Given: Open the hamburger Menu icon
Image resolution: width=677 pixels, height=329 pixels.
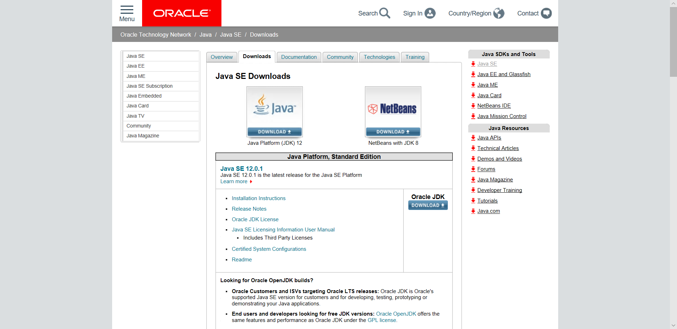Looking at the screenshot, I should [127, 10].
